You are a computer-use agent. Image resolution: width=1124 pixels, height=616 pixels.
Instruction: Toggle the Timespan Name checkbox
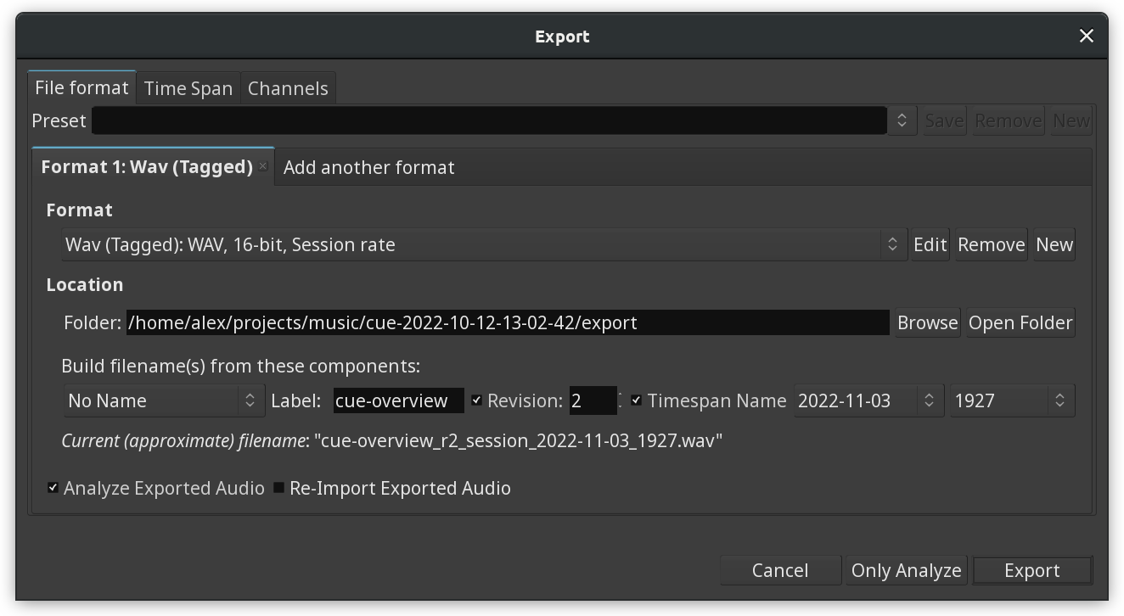tap(637, 400)
